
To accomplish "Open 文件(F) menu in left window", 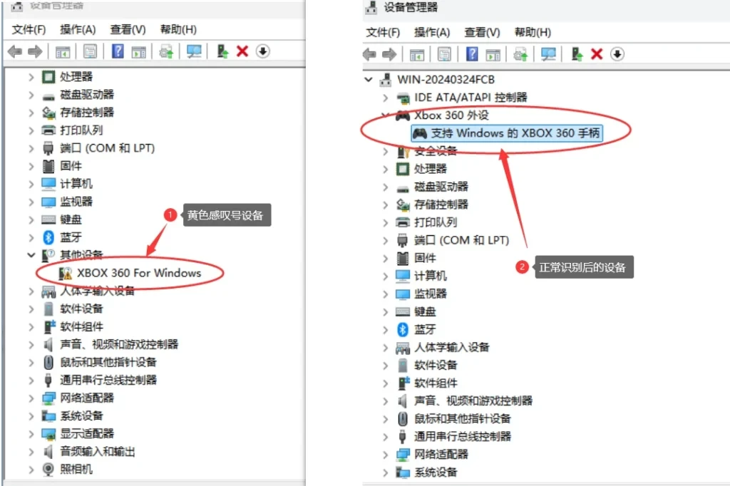I will click(29, 30).
